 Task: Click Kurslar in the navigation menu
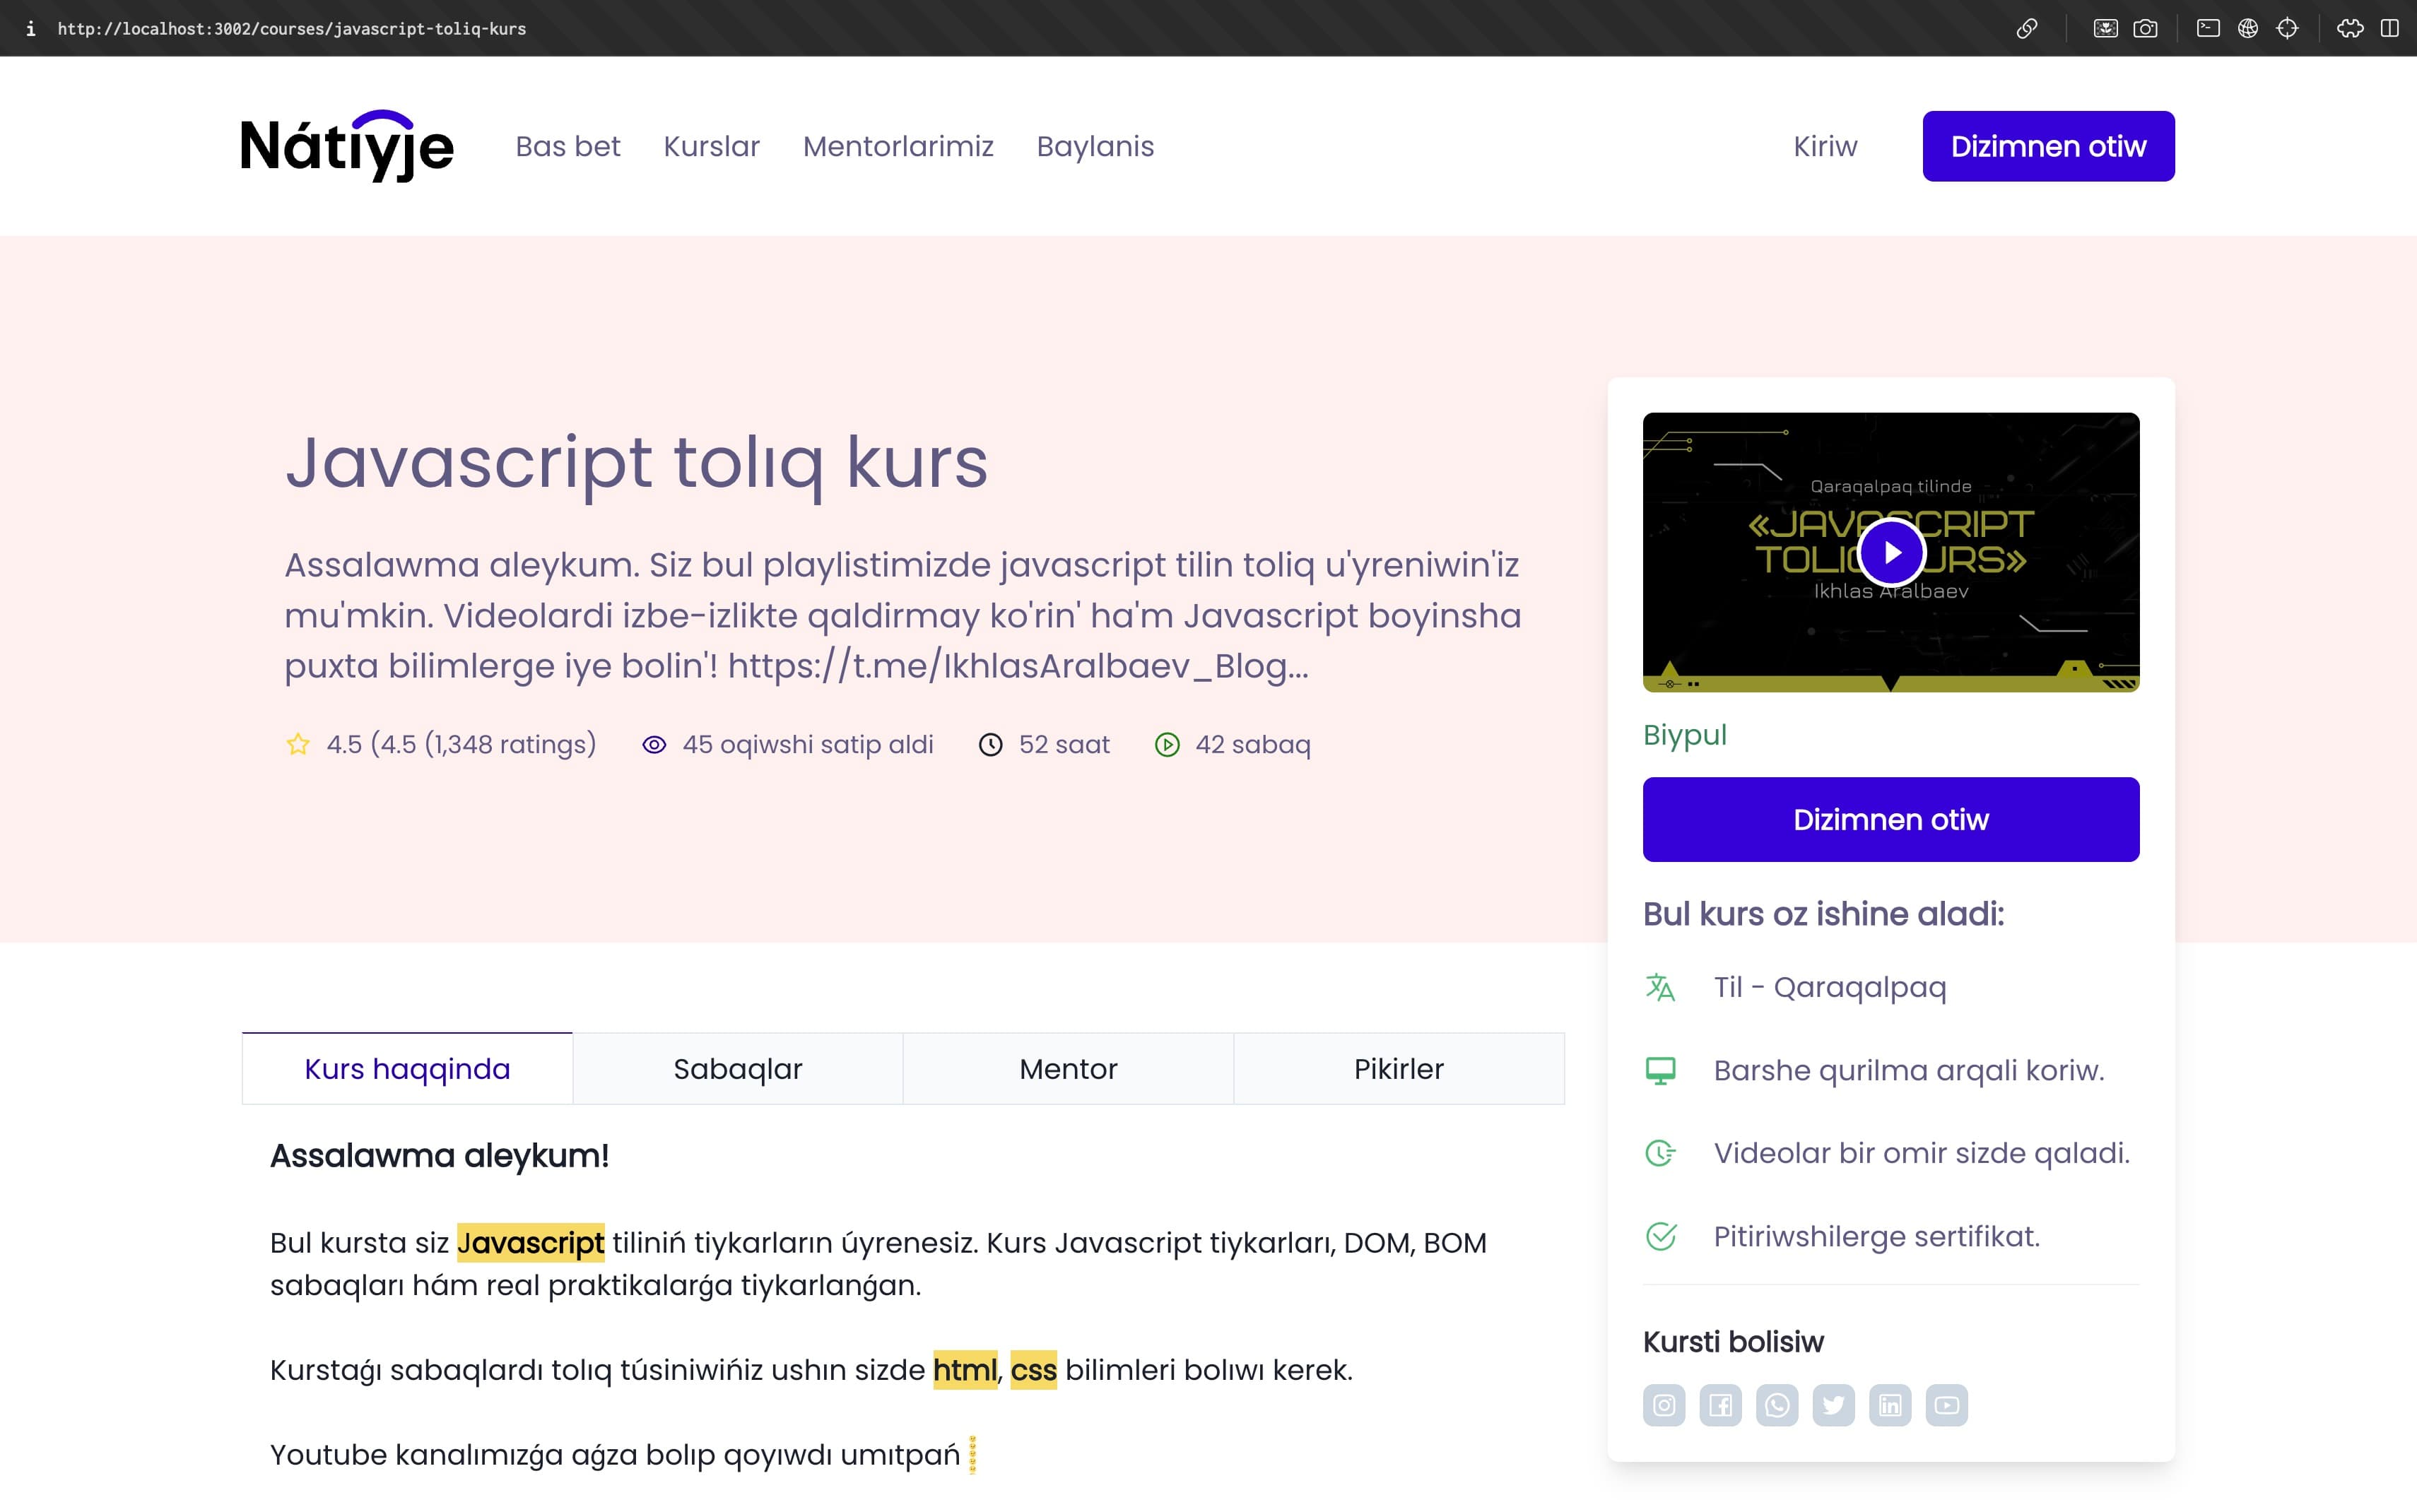(x=711, y=146)
